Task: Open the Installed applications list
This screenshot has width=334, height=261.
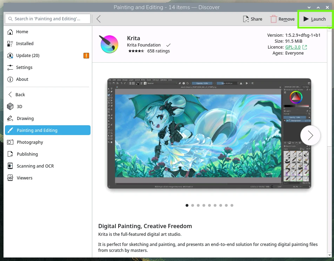Action: tap(25, 43)
